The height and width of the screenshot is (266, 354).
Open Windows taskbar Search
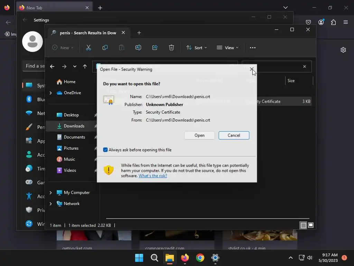(x=155, y=258)
